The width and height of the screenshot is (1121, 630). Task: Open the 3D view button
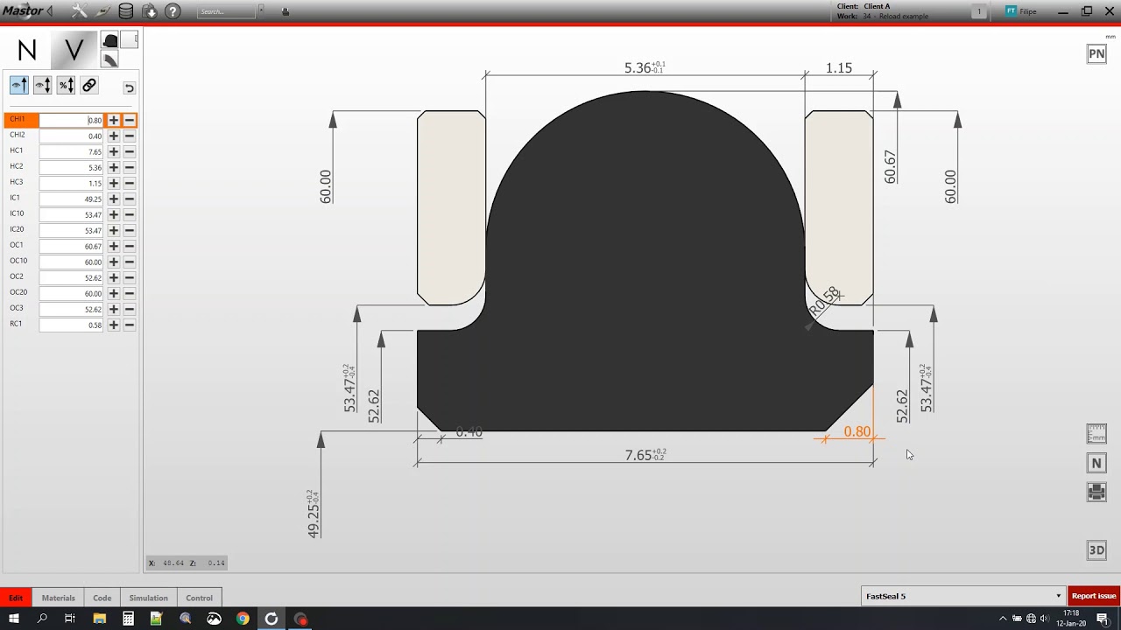1096,549
